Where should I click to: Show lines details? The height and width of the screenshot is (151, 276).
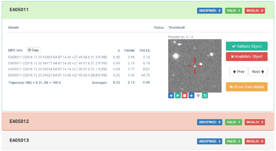pyautogui.click(x=247, y=87)
